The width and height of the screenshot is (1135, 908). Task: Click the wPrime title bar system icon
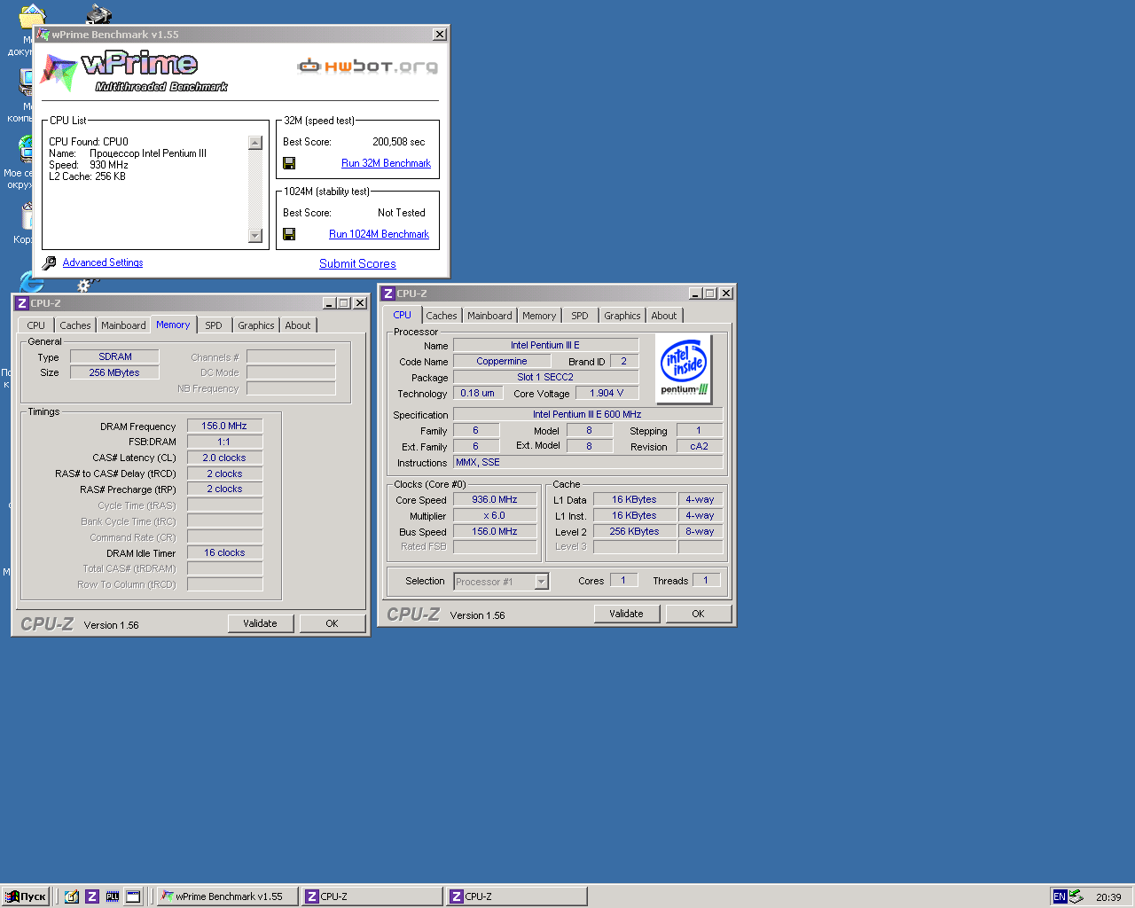43,35
